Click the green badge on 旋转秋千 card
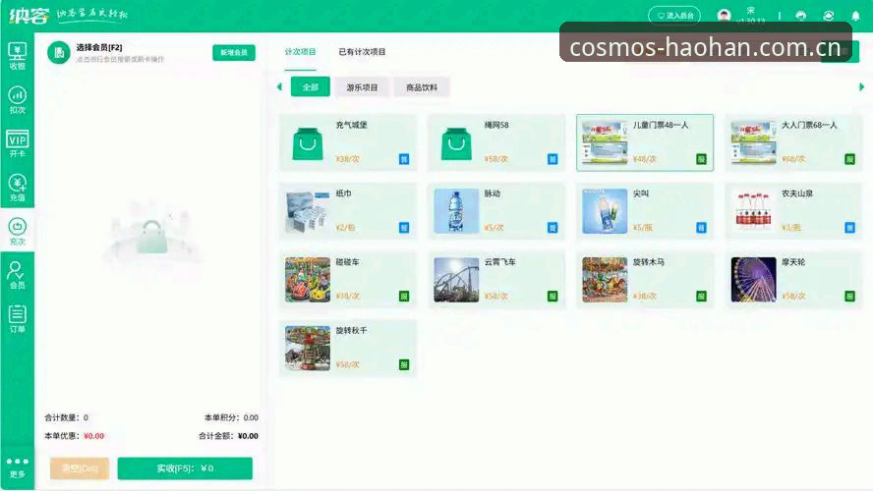 pyautogui.click(x=404, y=364)
